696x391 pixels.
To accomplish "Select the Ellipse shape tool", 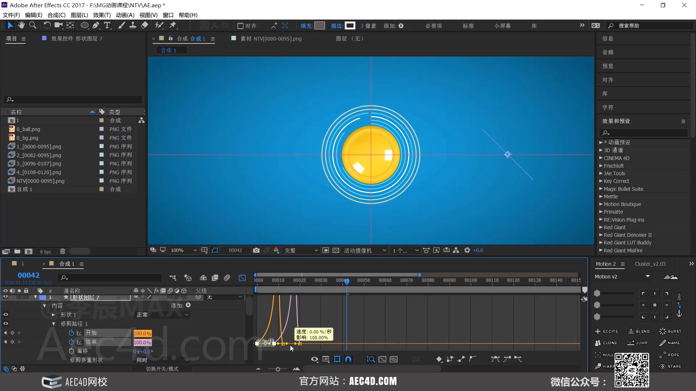I will (84, 25).
